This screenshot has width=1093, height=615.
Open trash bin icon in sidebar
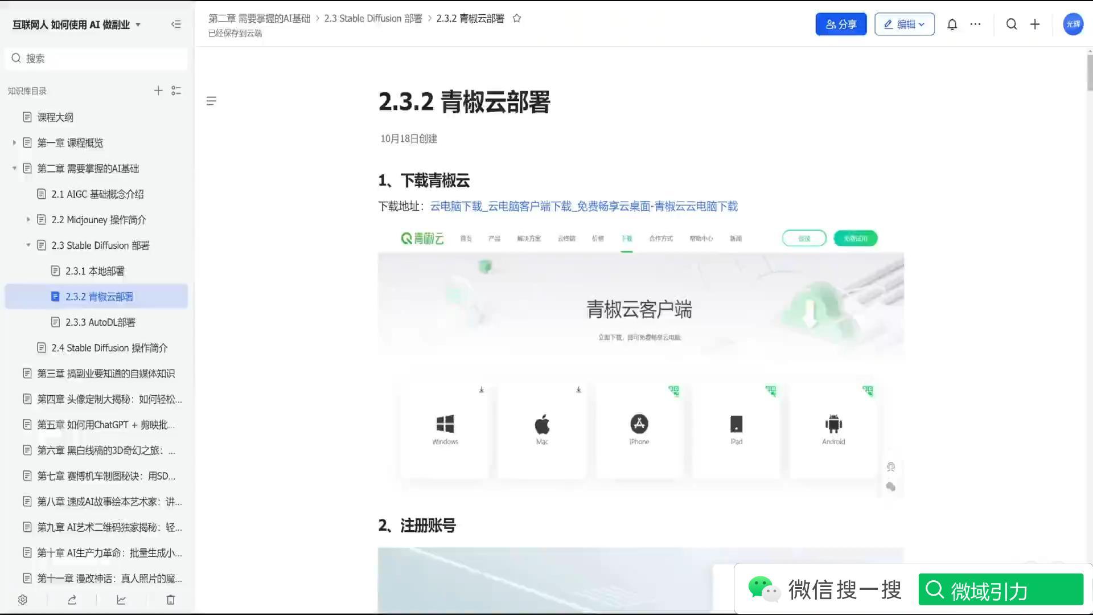tap(170, 600)
